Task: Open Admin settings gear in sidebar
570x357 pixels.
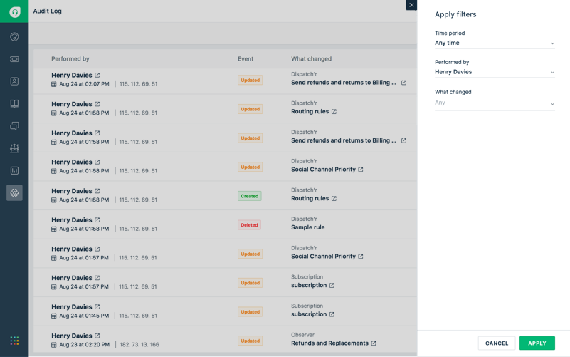Action: (x=14, y=192)
